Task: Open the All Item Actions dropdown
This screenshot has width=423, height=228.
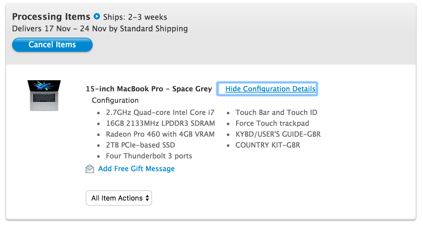Action: coord(119,198)
